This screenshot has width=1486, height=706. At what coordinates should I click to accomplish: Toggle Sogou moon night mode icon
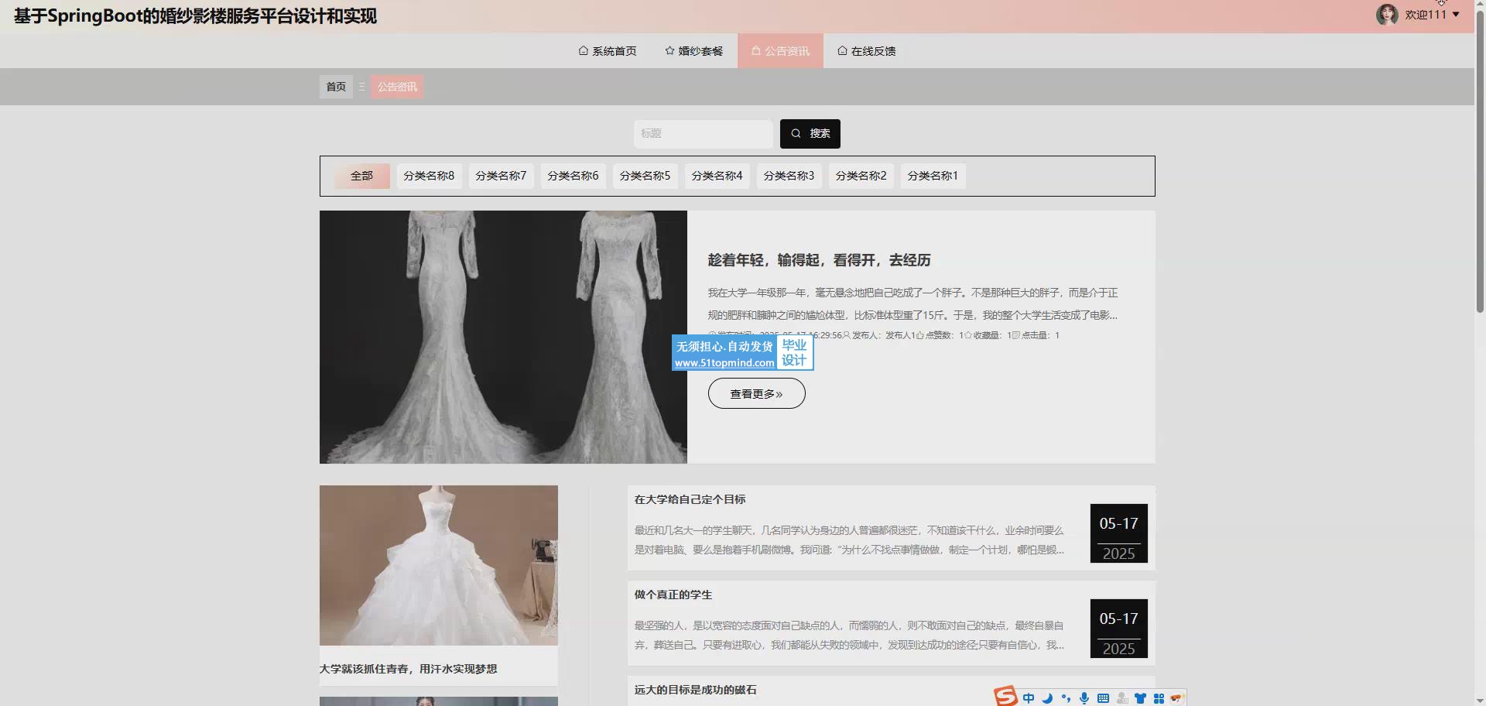[x=1047, y=698]
